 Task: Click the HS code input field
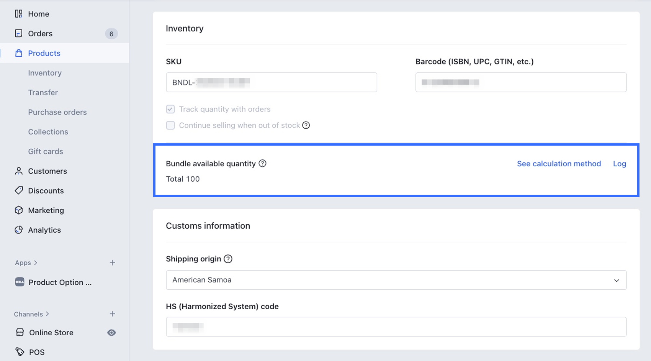pyautogui.click(x=396, y=327)
